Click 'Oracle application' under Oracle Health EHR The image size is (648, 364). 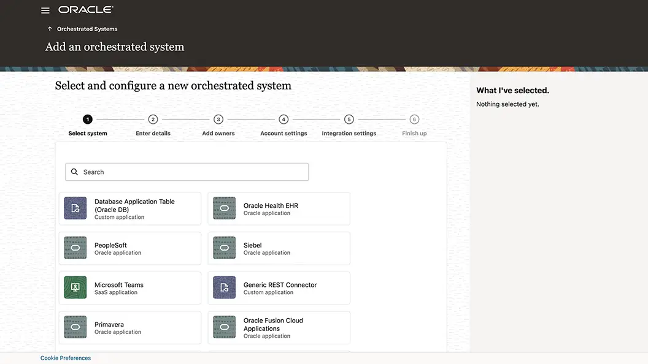coord(266,213)
